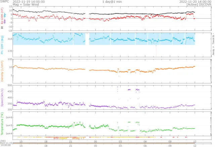
Task: Click the Bt axis label
Action: point(3,28)
